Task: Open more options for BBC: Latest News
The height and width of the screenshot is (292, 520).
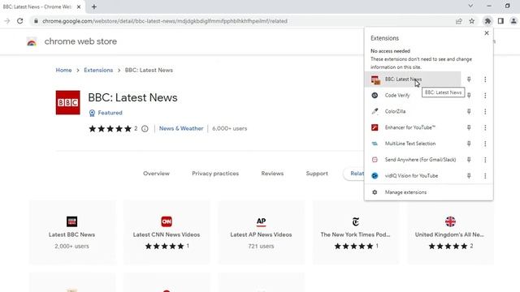Action: tap(485, 79)
